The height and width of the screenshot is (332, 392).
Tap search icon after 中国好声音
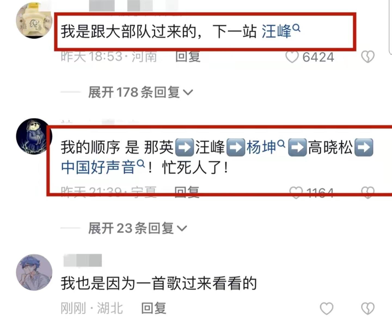(x=141, y=164)
